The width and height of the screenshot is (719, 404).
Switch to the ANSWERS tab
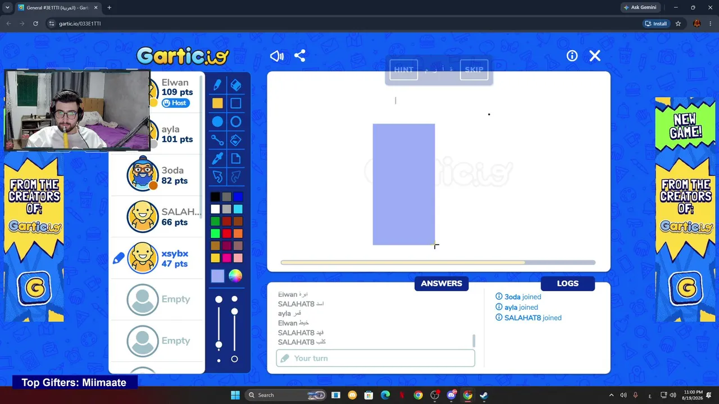(x=442, y=283)
